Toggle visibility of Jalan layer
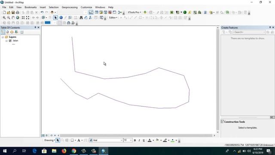This screenshot has width=275, height=155. [x=10, y=41]
